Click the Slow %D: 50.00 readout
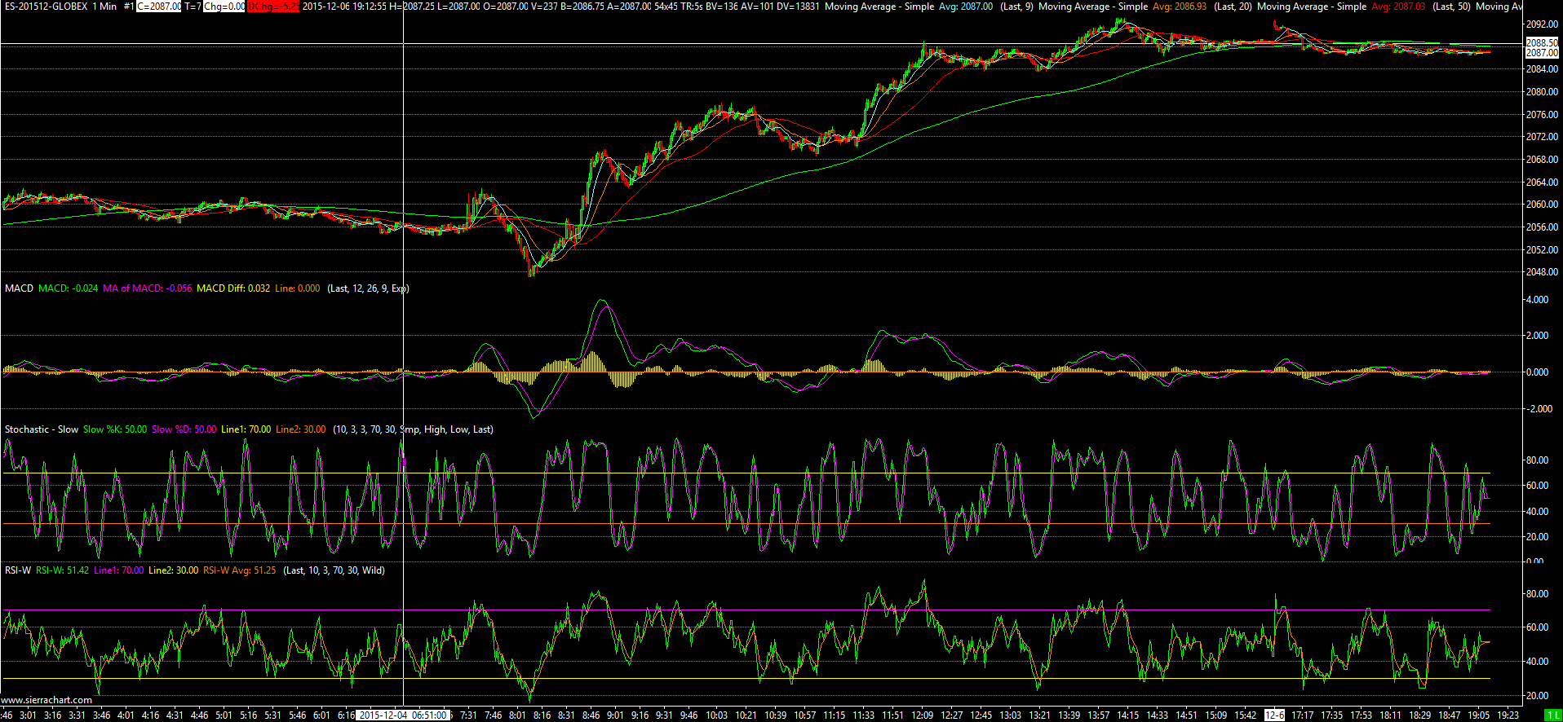1563x722 pixels. (x=184, y=429)
